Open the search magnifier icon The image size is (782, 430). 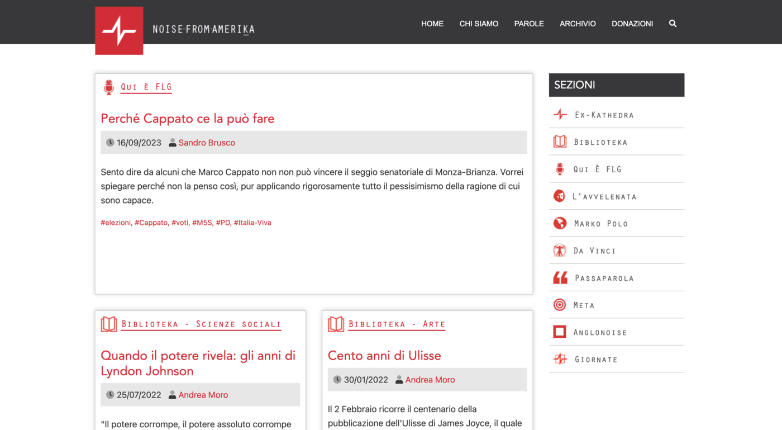click(673, 23)
